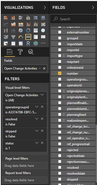
Task: Check the planningfixed field checkbox
Action: click(60, 115)
